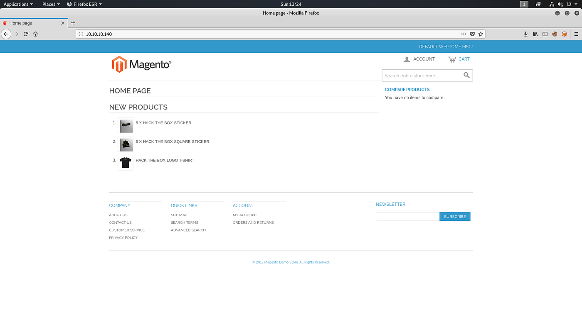Bookmark this page with the star
The image size is (582, 327).
pos(481,34)
